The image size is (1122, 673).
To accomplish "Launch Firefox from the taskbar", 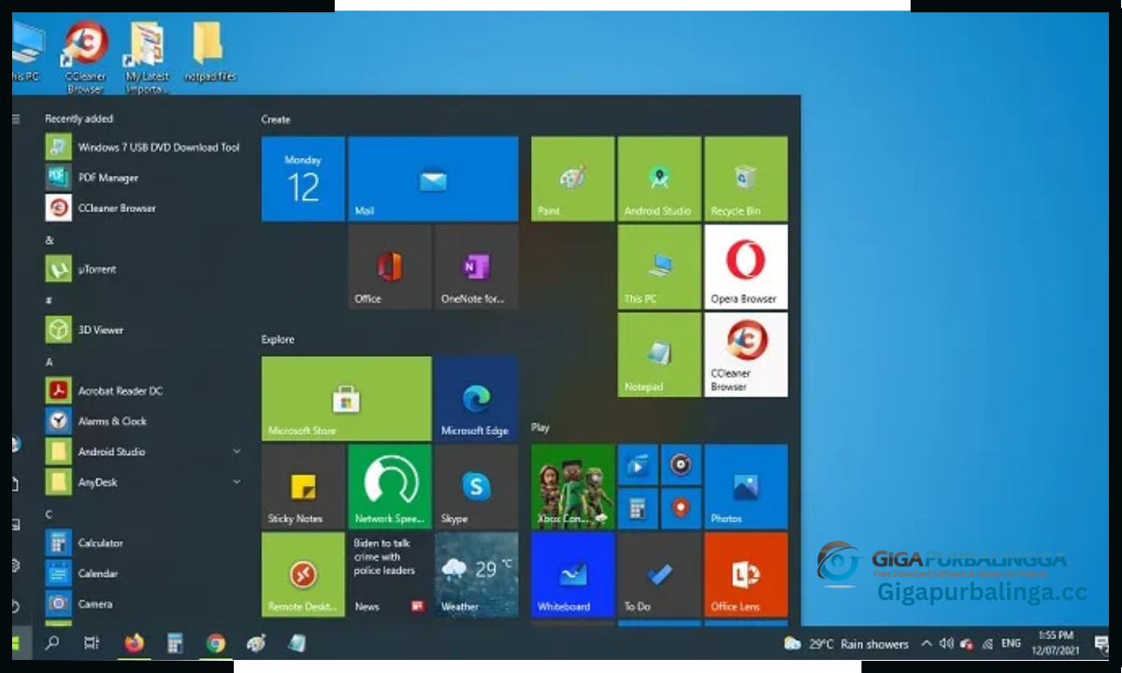I will pos(135,643).
